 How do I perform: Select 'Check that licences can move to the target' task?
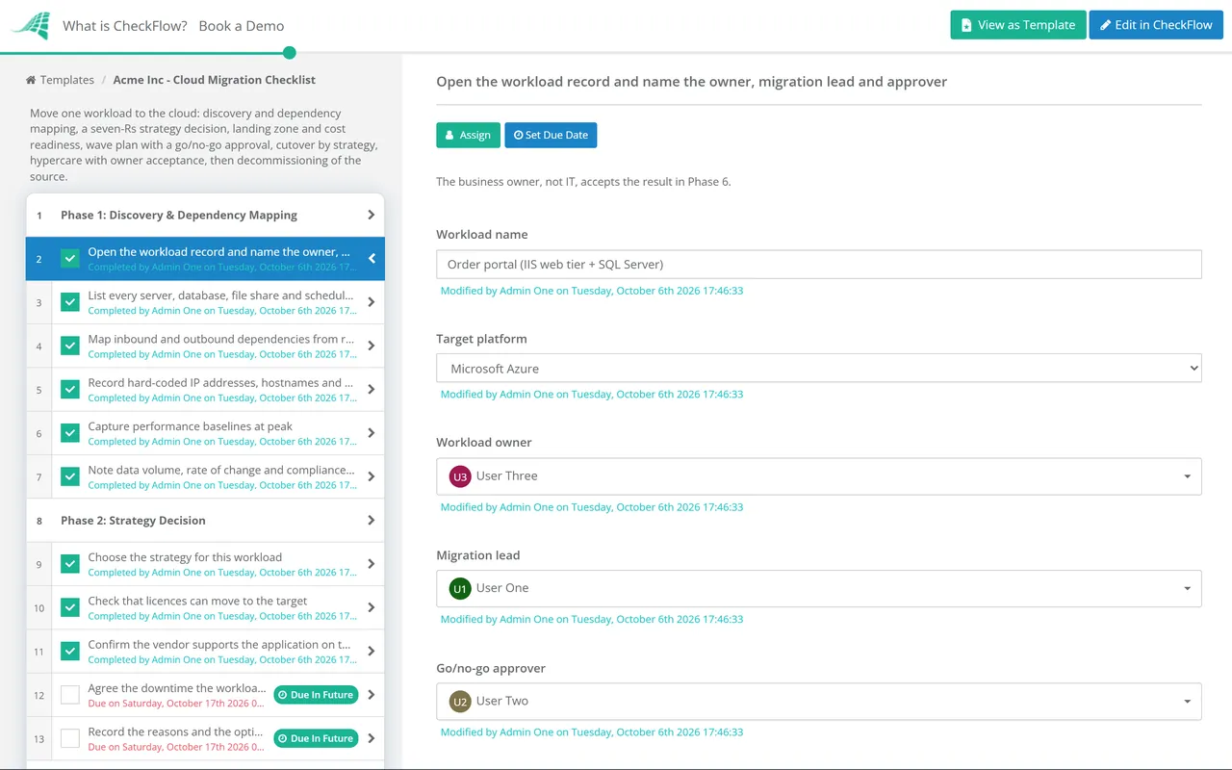pos(205,607)
